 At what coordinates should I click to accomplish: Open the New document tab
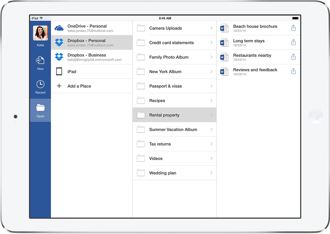40,63
